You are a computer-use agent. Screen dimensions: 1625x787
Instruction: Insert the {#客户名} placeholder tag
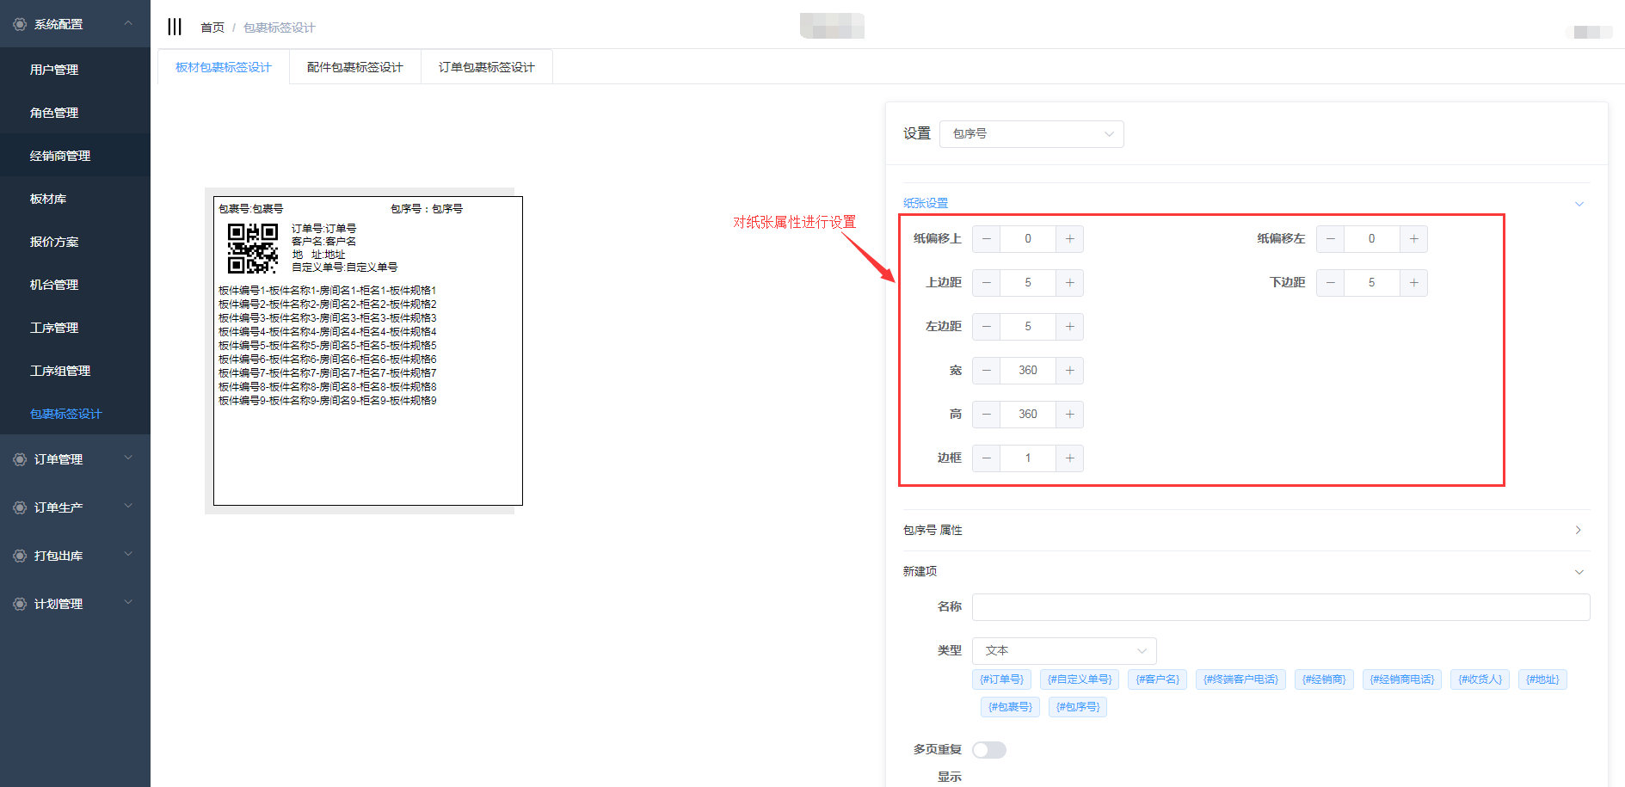point(1157,679)
